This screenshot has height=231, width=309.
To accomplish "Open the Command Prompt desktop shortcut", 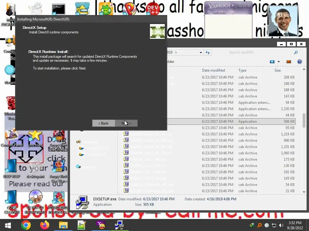I will tap(58, 9).
